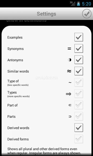This screenshot has height=156, width=93.
Task: Enable the Derived forms checkbox
Action: click(x=79, y=139)
